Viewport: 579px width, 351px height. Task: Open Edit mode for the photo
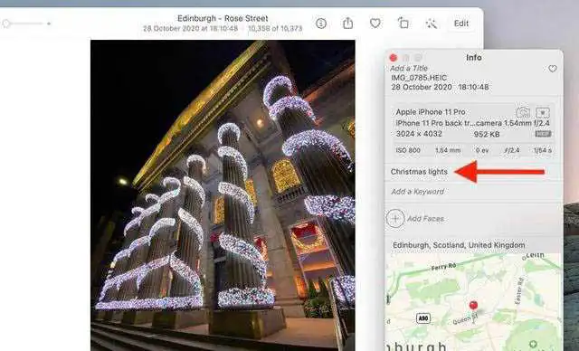(461, 24)
